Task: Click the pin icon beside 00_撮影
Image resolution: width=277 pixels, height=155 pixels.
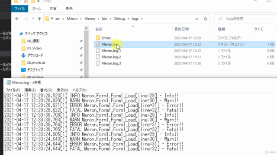Action: coord(81,41)
